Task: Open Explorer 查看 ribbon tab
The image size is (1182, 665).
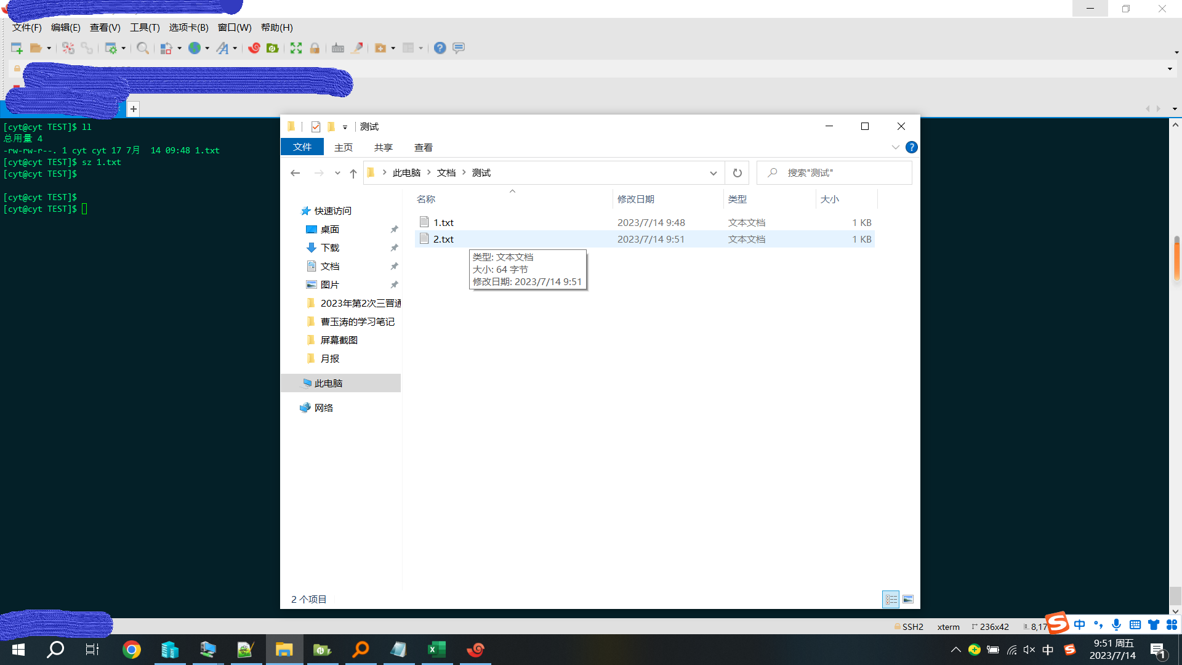Action: (424, 148)
